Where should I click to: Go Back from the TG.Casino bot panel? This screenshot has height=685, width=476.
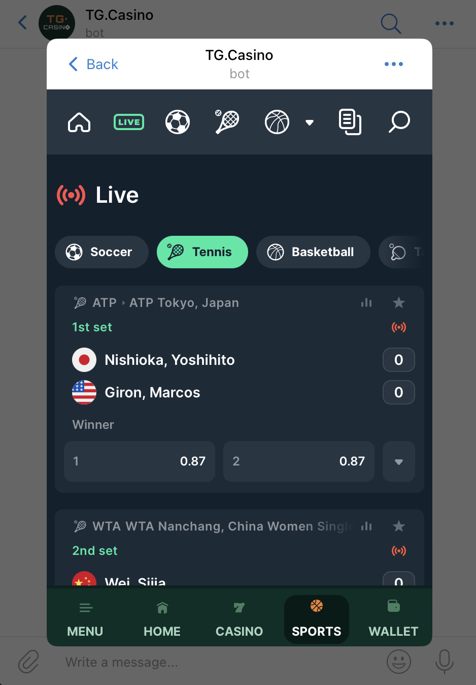[93, 64]
